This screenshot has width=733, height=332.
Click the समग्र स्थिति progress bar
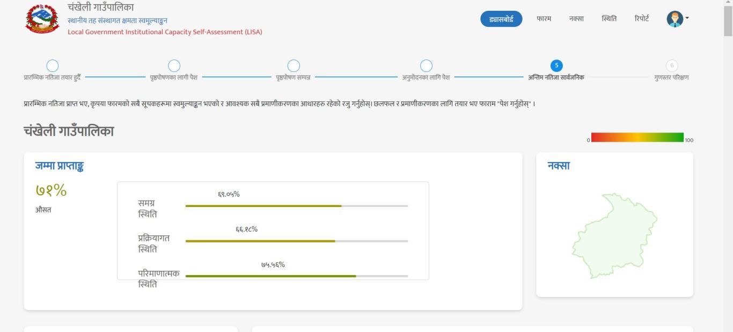coord(297,206)
